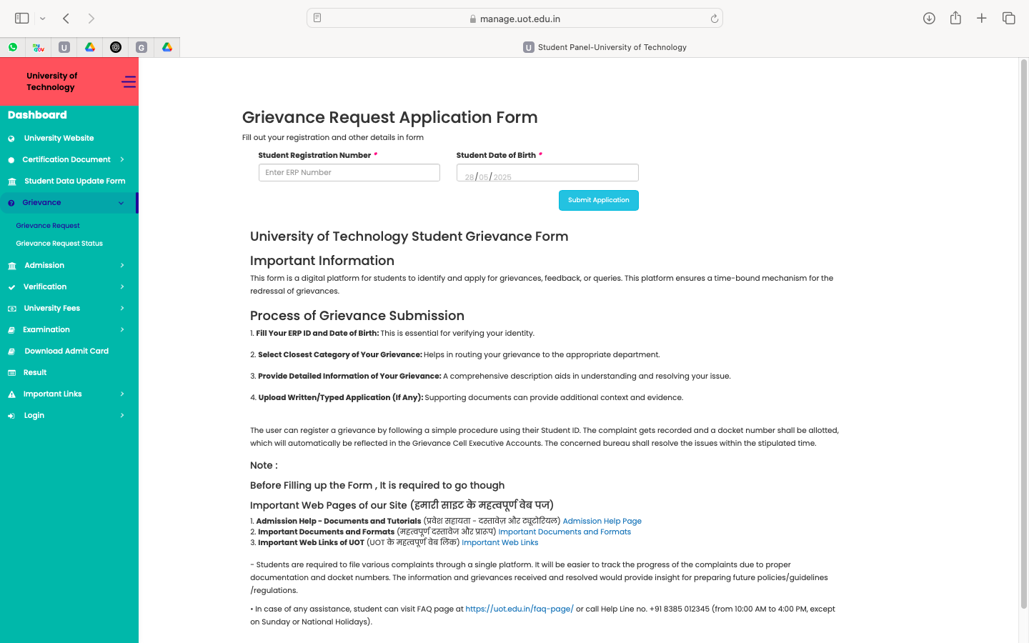Follow the uot.edu.in FAQ page link
Image resolution: width=1029 pixels, height=643 pixels.
pyautogui.click(x=520, y=609)
